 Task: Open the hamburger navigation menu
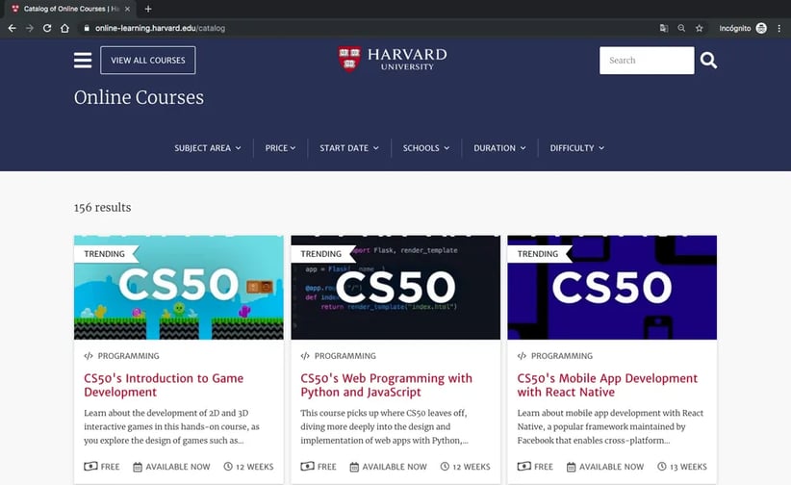click(x=83, y=60)
